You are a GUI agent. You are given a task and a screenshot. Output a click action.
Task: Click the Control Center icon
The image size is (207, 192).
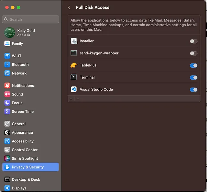(7, 150)
